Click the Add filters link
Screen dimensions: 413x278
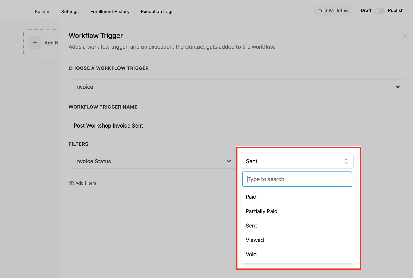(x=86, y=183)
